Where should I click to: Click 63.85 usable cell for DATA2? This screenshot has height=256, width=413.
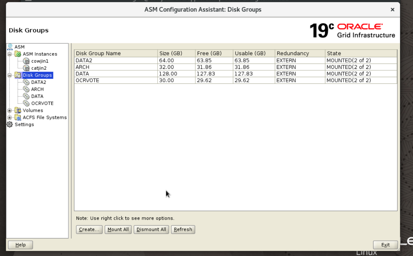[x=254, y=60]
